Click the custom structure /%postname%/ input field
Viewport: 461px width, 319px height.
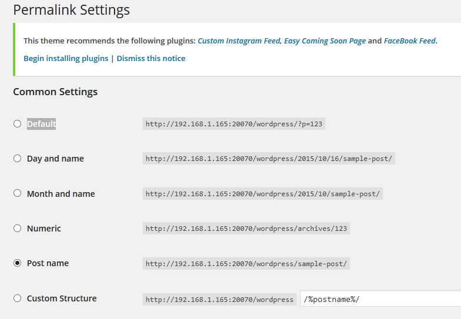pyautogui.click(x=381, y=298)
